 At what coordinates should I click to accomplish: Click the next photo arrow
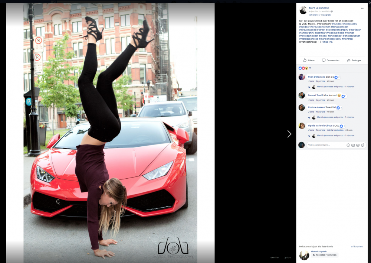(x=289, y=134)
